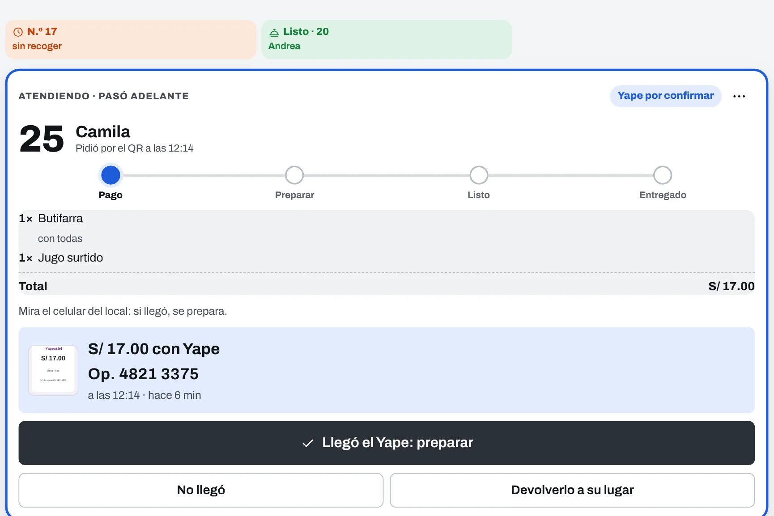774x516 pixels.
Task: Click operation number Op. 4821 3375
Action: coord(143,374)
